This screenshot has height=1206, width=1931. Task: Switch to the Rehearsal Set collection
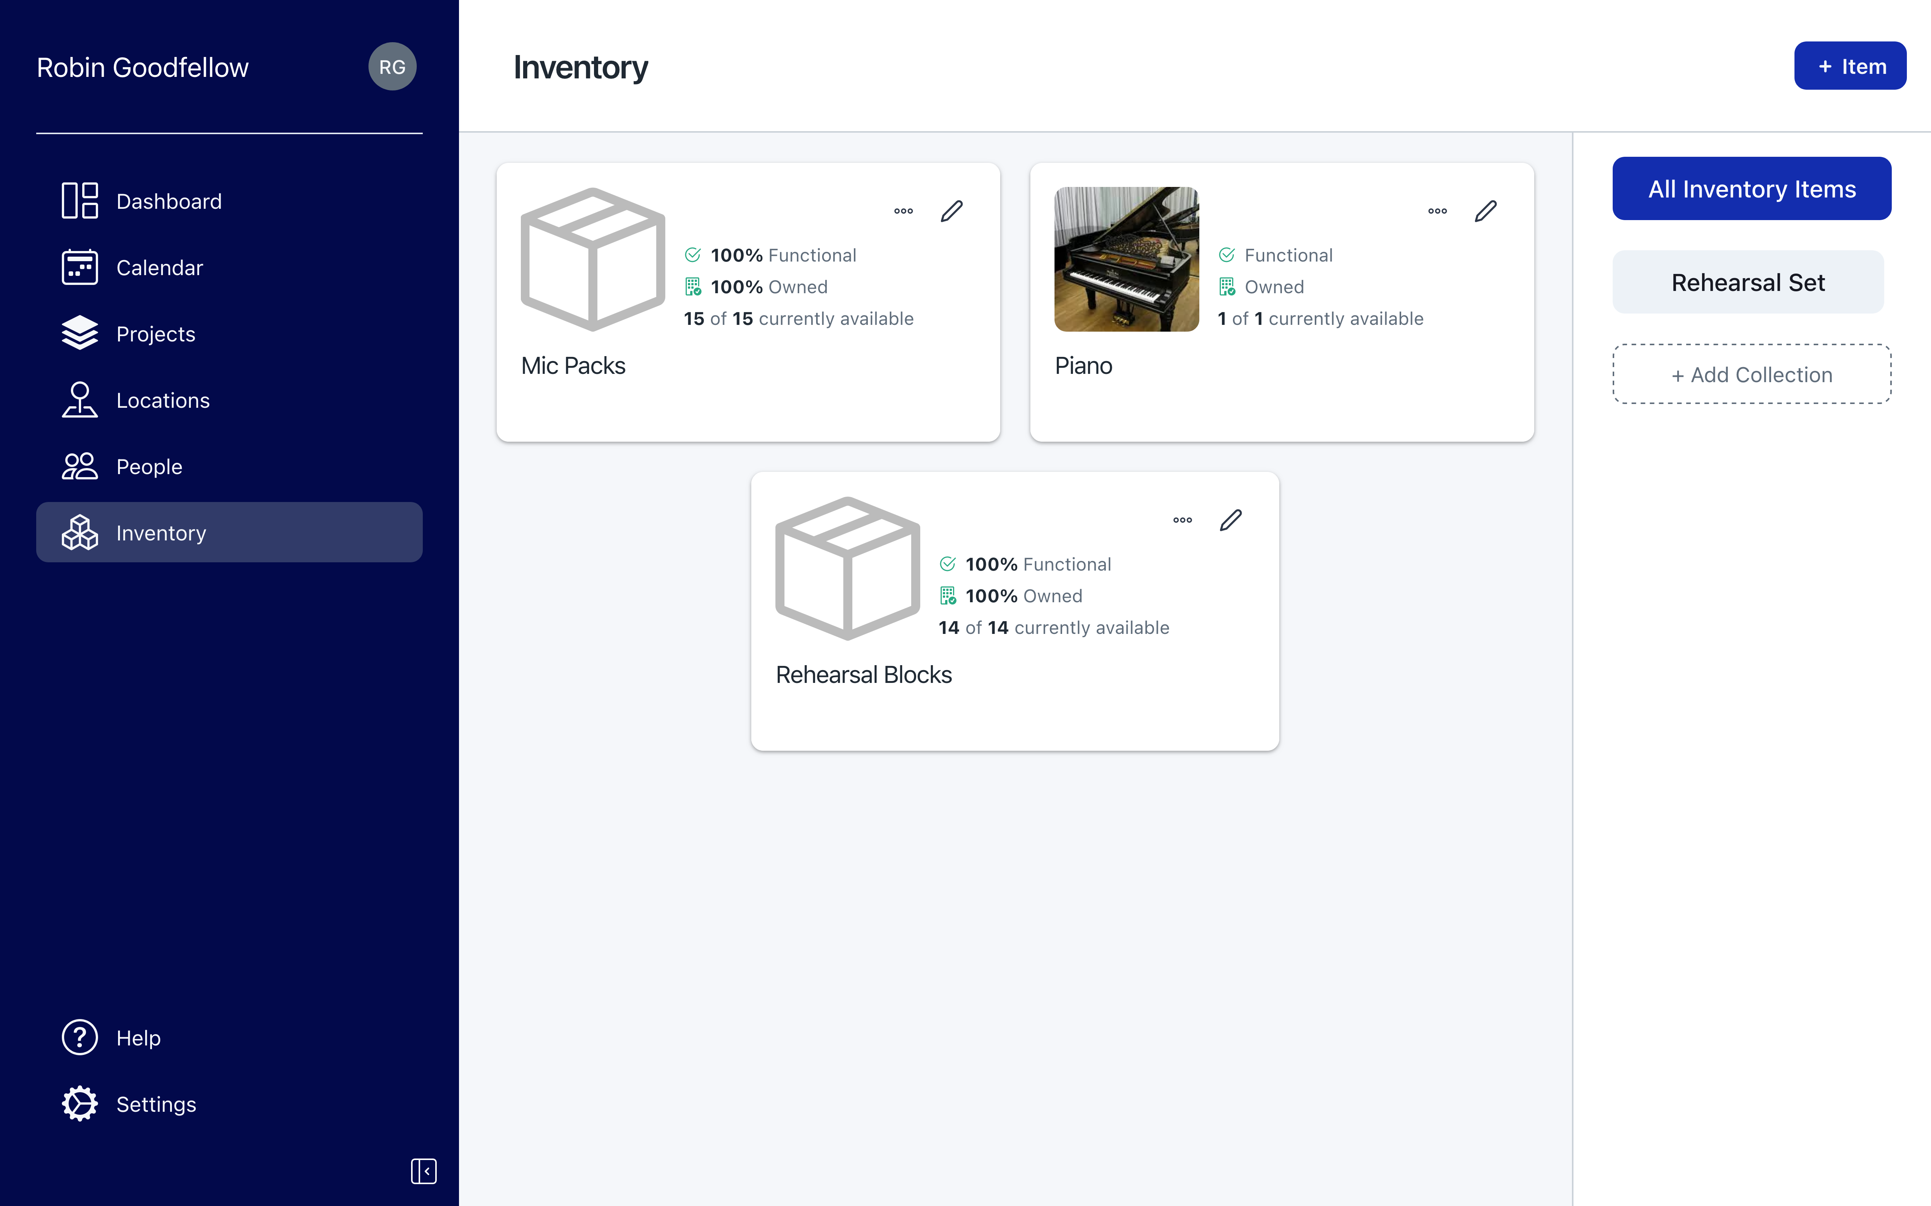pyautogui.click(x=1747, y=282)
